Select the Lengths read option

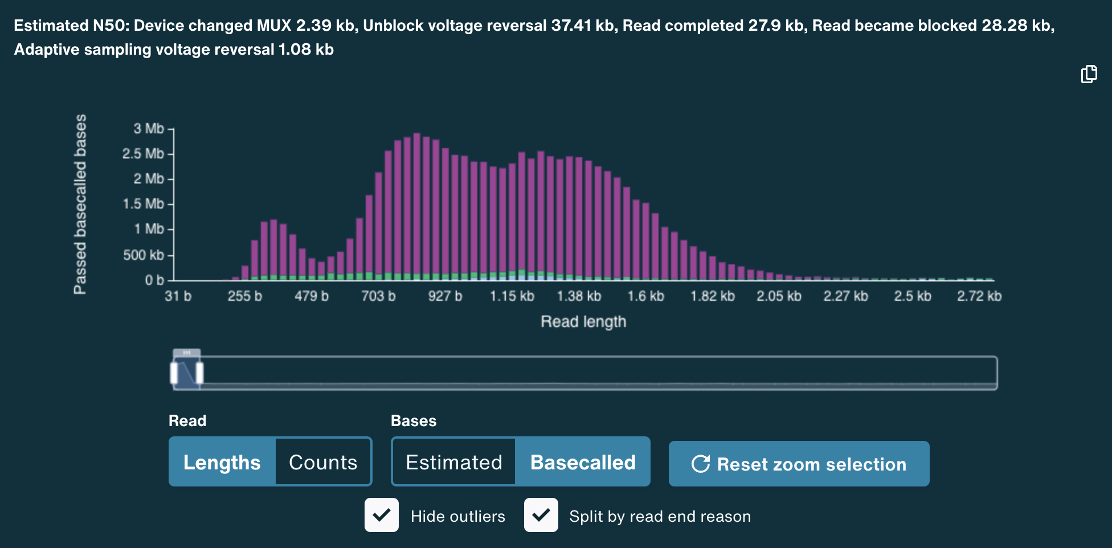pyautogui.click(x=222, y=462)
